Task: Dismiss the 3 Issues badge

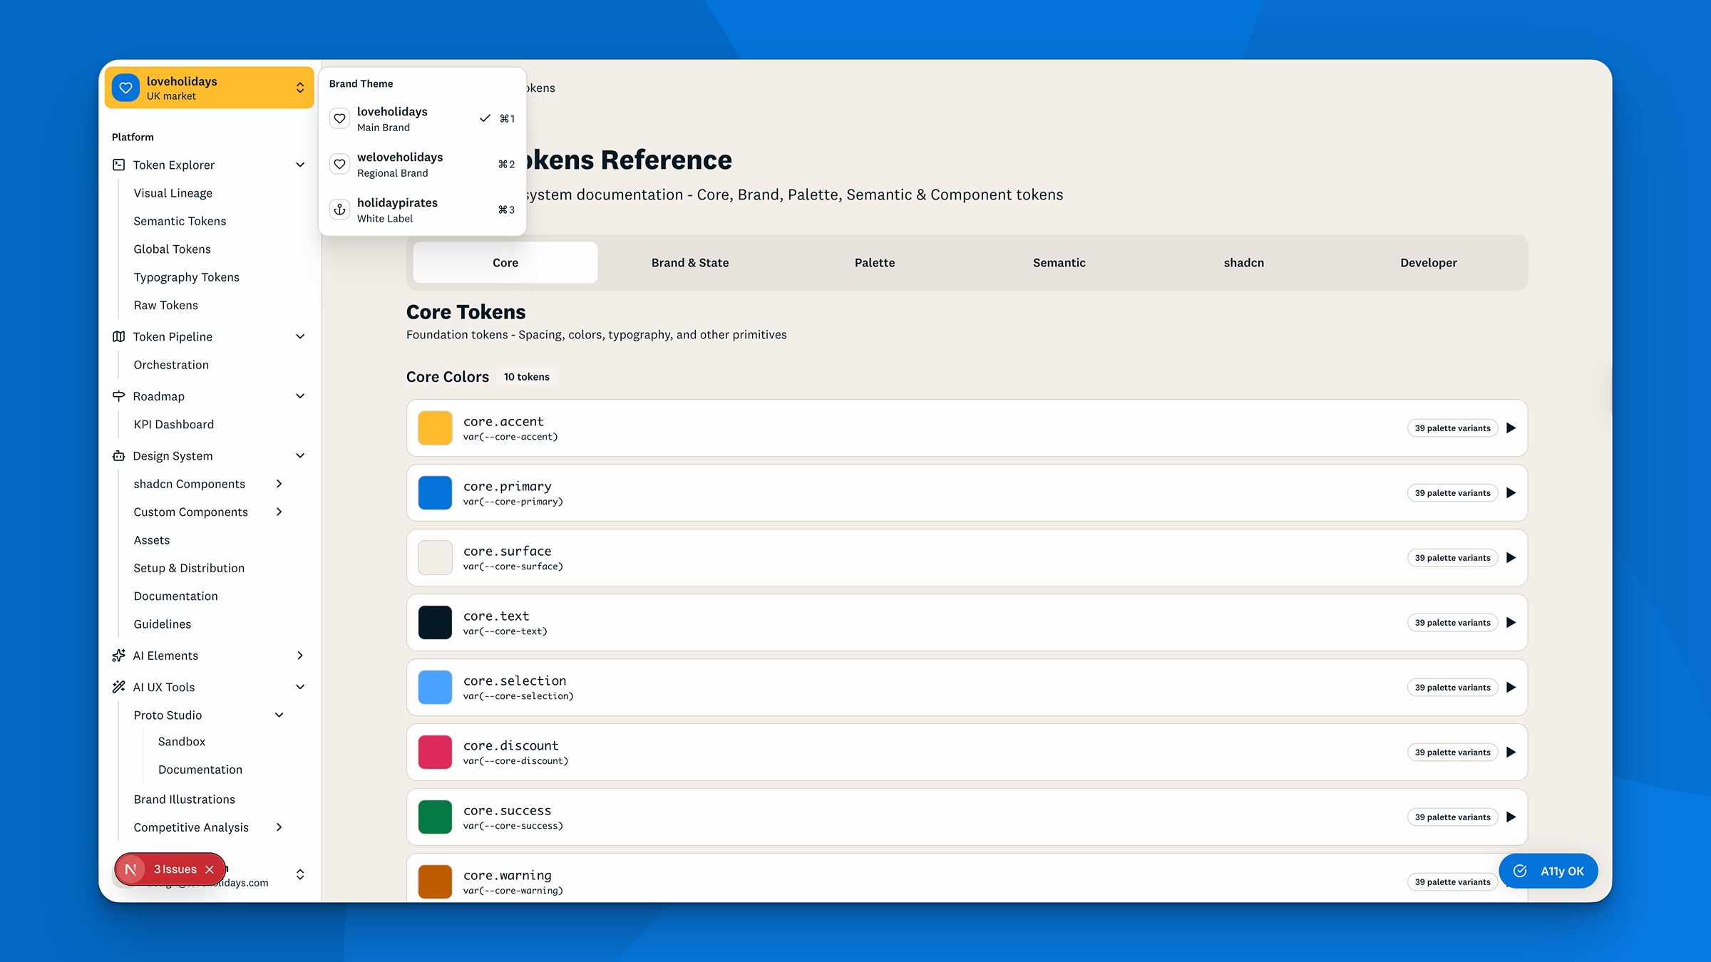Action: [210, 869]
